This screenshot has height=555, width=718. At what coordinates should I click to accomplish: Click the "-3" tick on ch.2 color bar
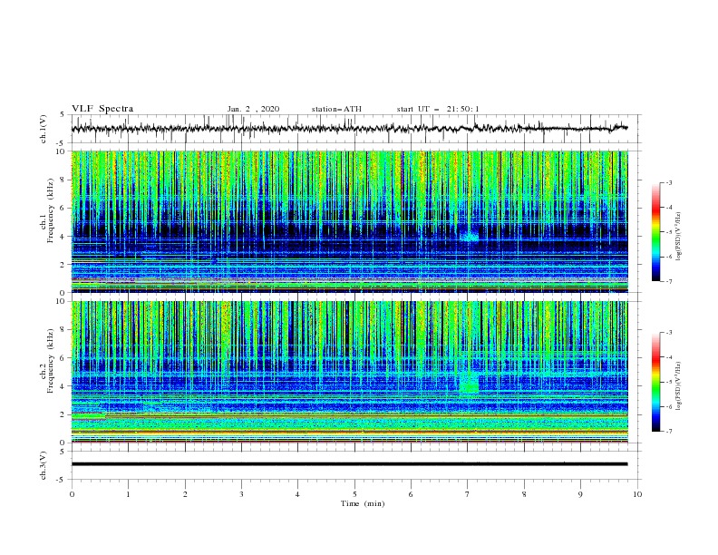[668, 333]
